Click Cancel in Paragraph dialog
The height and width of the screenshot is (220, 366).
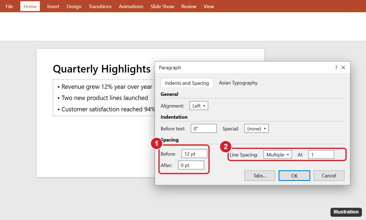tap(329, 176)
